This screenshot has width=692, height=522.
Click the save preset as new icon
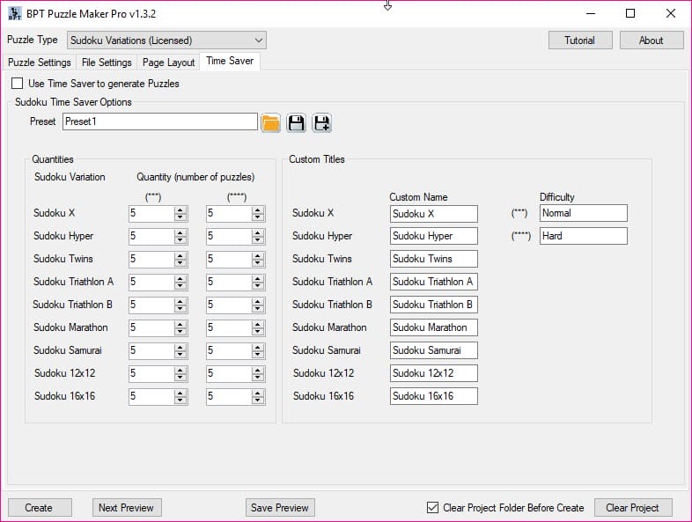click(321, 122)
